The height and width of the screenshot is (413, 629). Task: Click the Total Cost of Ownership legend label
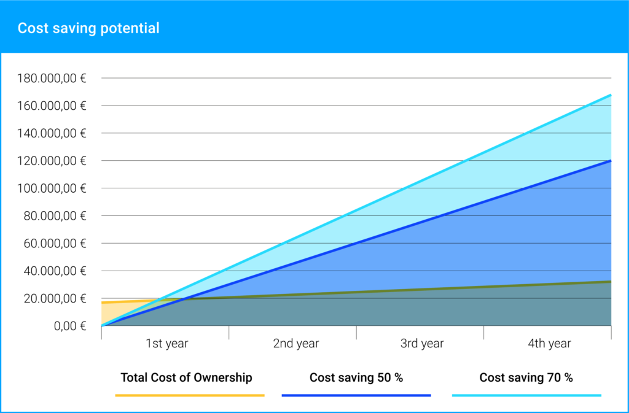(x=187, y=377)
